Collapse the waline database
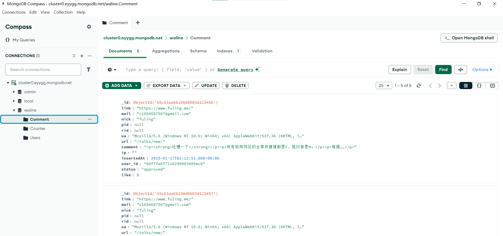Image resolution: width=503 pixels, height=236 pixels. pyautogui.click(x=14, y=110)
